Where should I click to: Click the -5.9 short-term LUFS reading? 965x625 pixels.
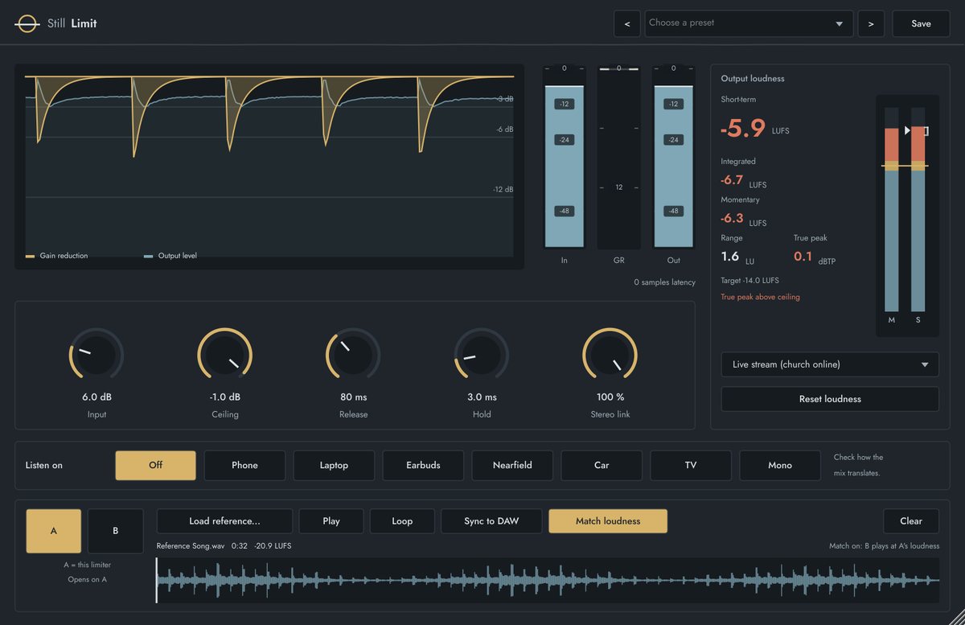click(x=743, y=128)
